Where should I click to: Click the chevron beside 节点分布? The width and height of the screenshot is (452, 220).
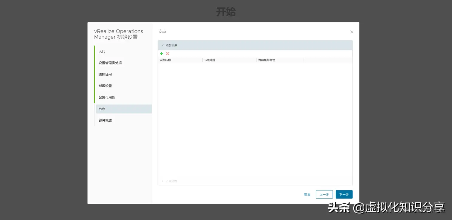162,181
